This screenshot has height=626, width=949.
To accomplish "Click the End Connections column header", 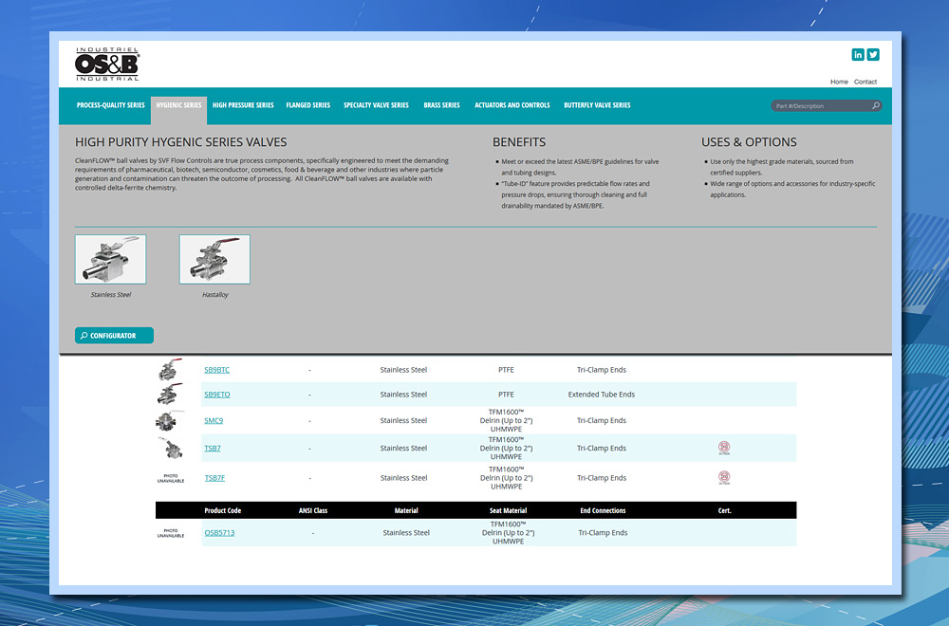I will pyautogui.click(x=603, y=510).
